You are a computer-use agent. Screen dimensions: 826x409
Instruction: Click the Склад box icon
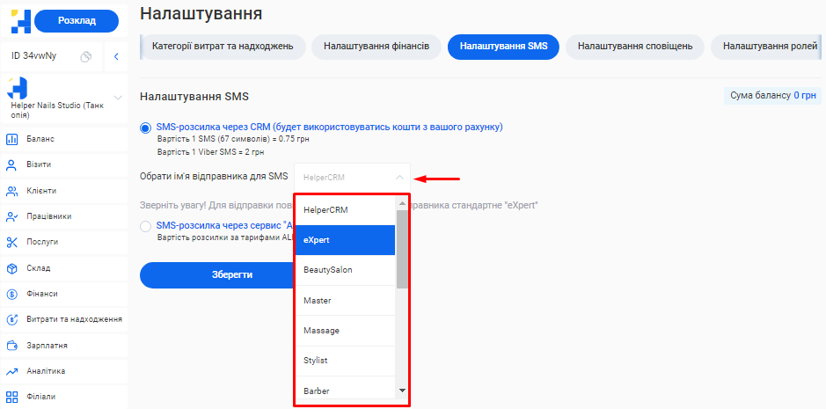click(12, 268)
